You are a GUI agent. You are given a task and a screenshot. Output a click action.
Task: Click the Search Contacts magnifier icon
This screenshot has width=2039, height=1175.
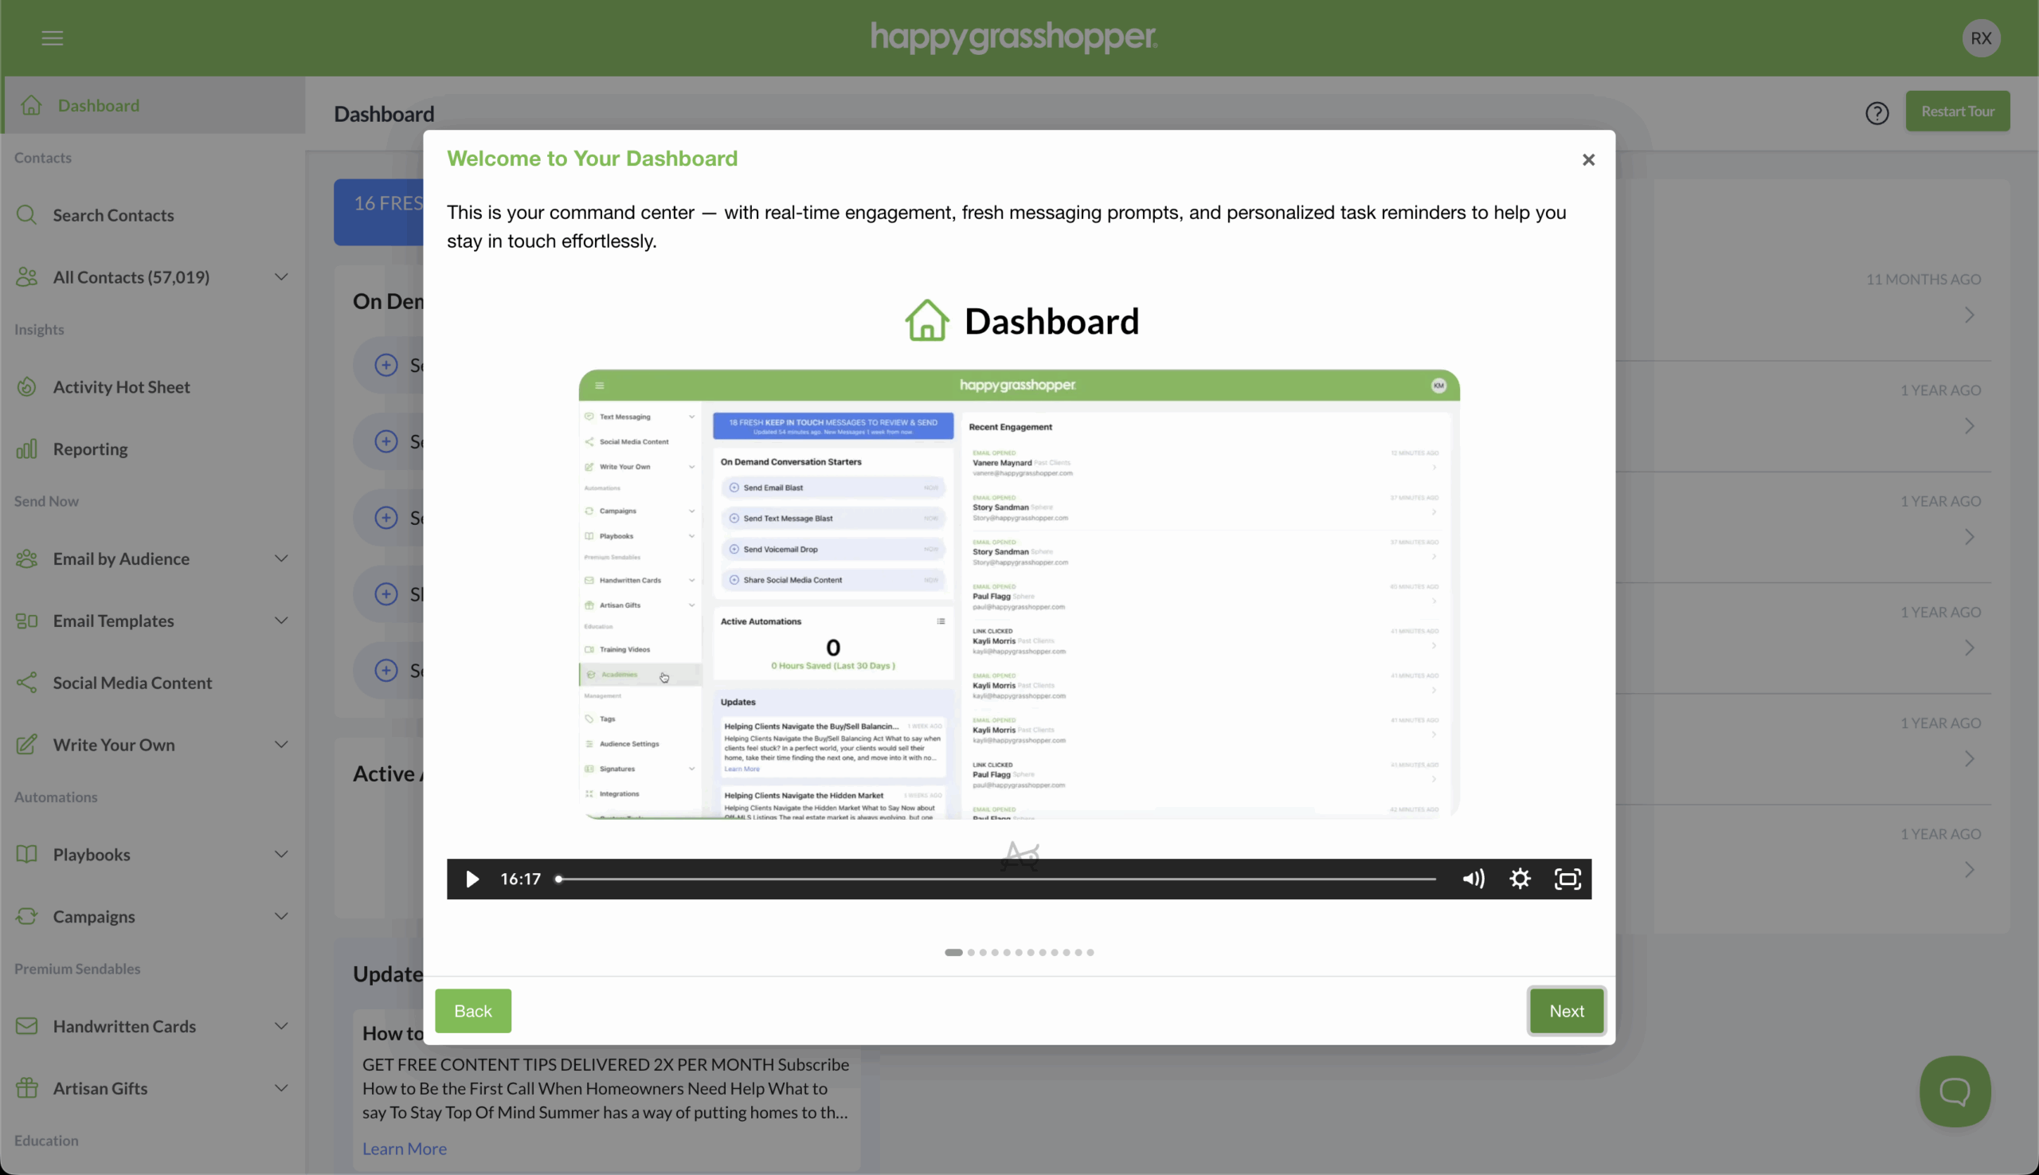pyautogui.click(x=26, y=214)
